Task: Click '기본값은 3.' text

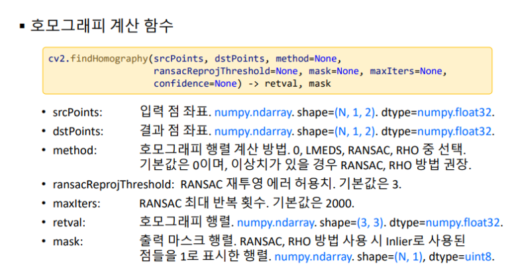Action: tap(370, 184)
